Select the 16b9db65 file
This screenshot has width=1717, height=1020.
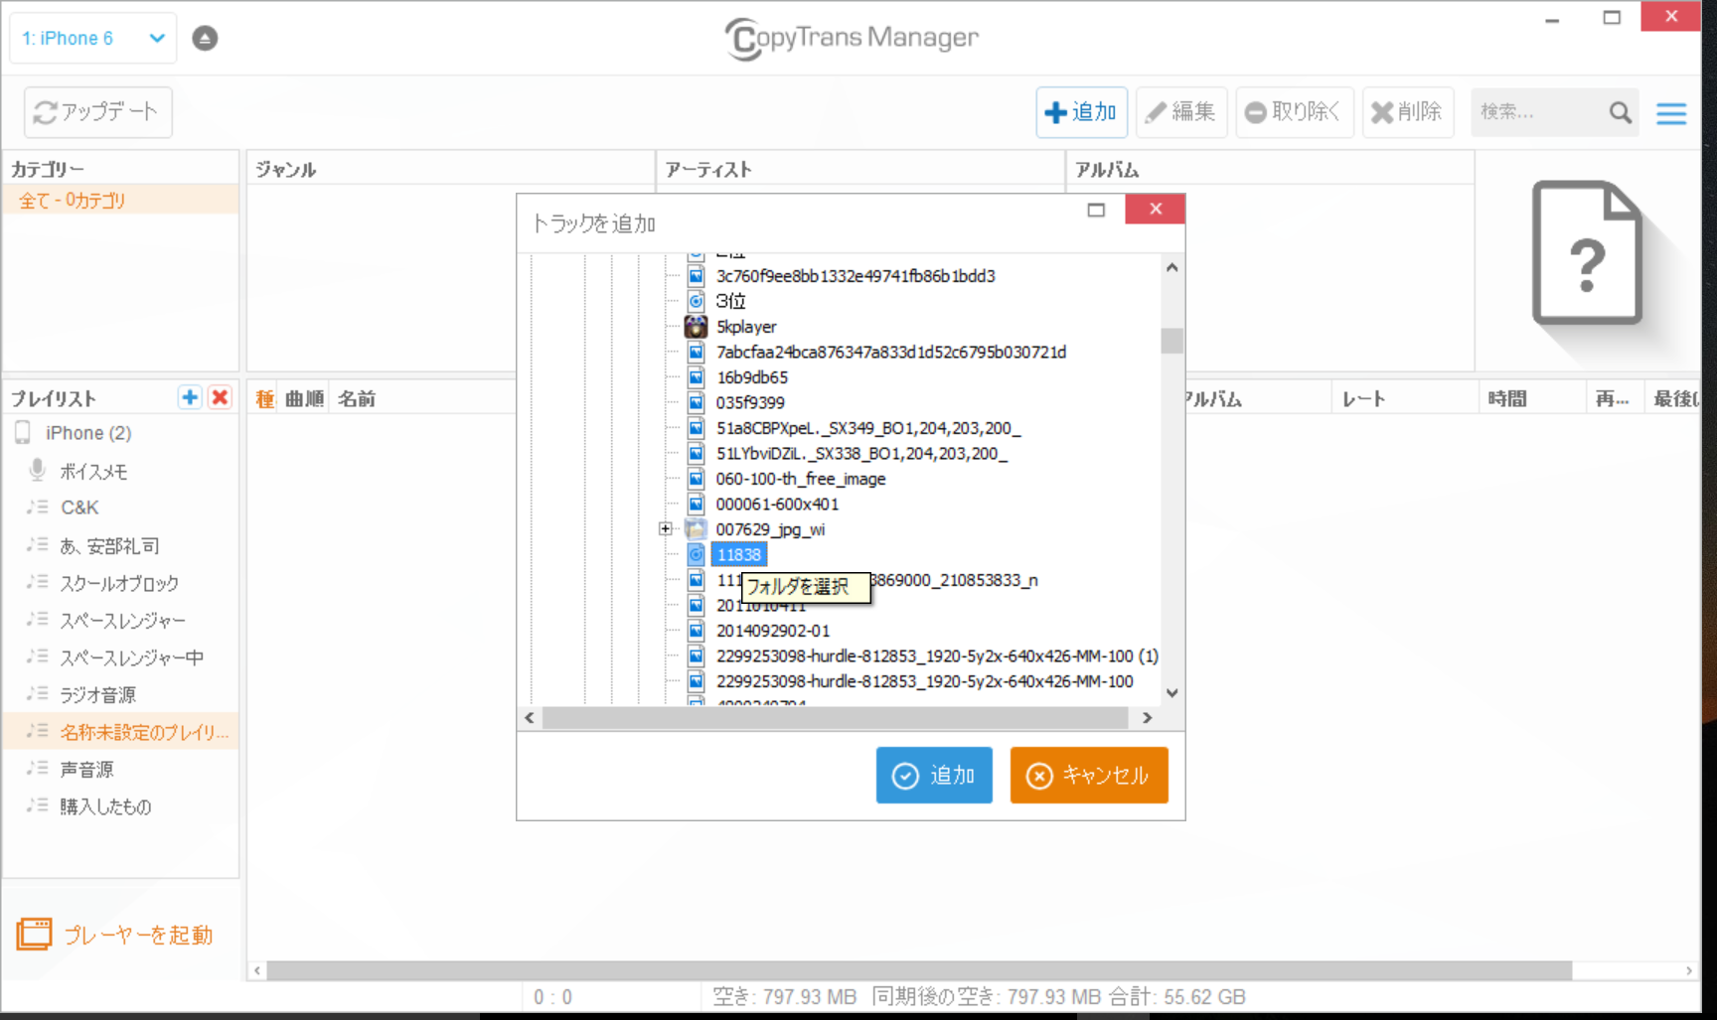pos(751,377)
